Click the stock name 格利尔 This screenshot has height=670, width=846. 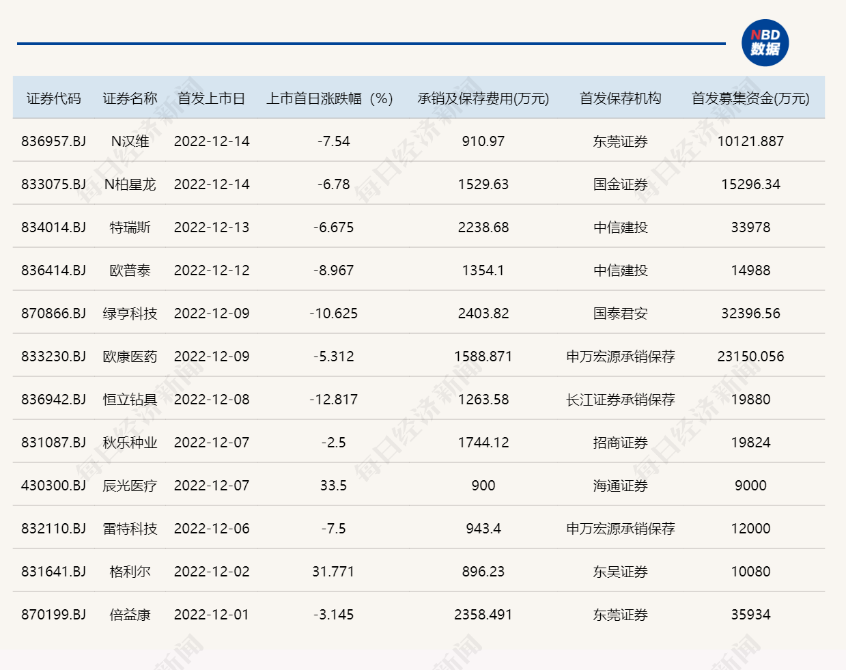(x=130, y=572)
